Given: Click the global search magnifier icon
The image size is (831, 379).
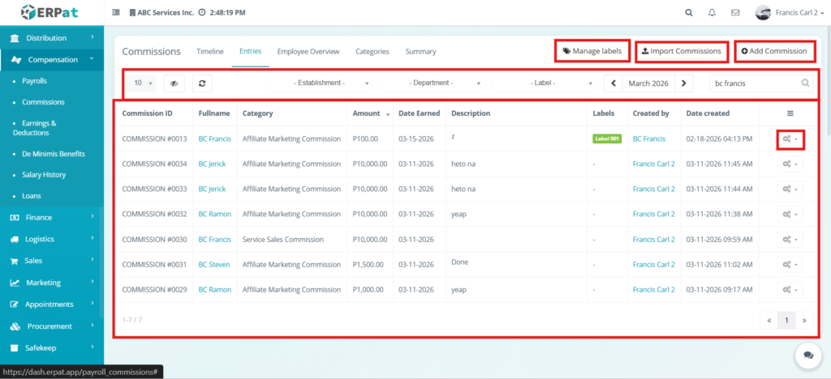Looking at the screenshot, I should click(x=689, y=13).
